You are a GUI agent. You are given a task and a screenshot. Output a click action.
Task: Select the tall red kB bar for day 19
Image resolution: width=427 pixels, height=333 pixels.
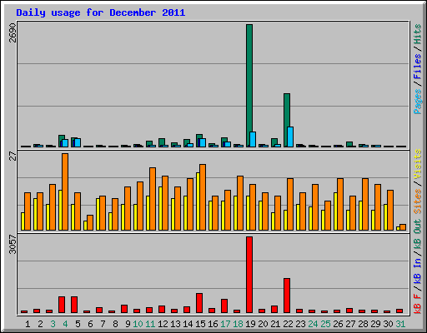249,275
